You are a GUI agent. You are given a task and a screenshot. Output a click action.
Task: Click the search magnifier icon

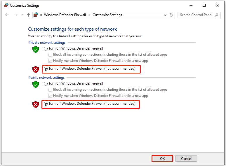click(x=216, y=15)
